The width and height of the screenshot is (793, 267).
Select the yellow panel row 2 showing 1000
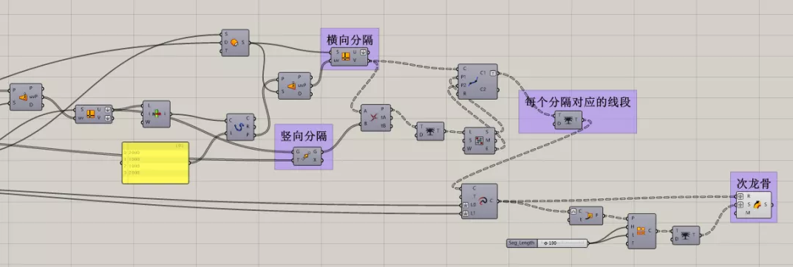click(x=155, y=166)
